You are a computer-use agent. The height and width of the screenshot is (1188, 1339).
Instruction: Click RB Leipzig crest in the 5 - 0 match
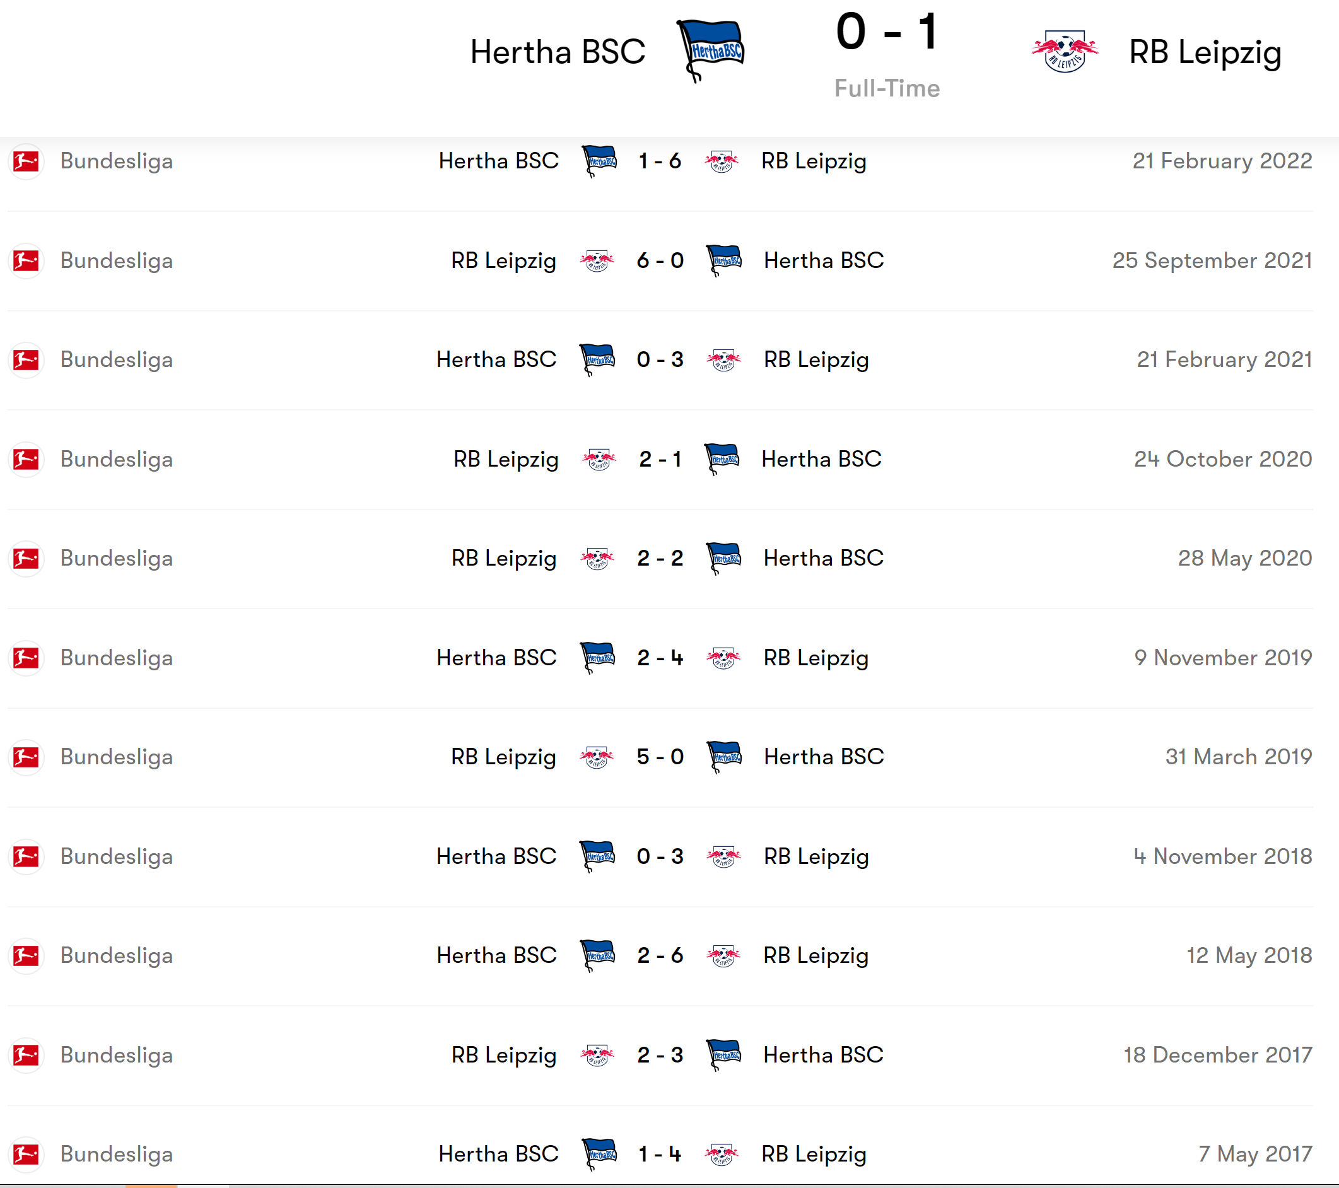pos(597,757)
